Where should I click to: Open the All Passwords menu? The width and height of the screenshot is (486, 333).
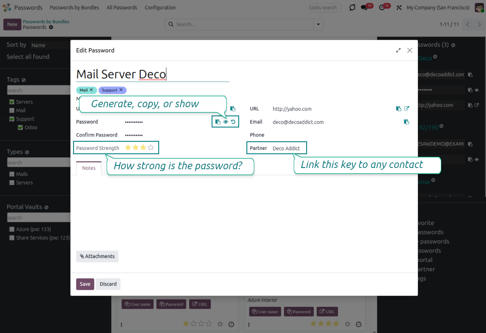122,7
